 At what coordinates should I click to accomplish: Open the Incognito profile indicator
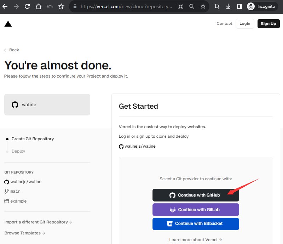(x=262, y=6)
